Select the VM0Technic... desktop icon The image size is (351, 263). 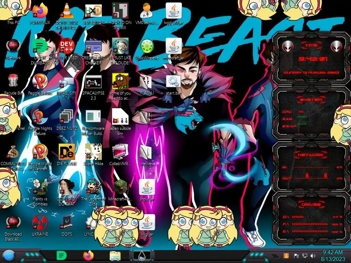click(x=147, y=13)
